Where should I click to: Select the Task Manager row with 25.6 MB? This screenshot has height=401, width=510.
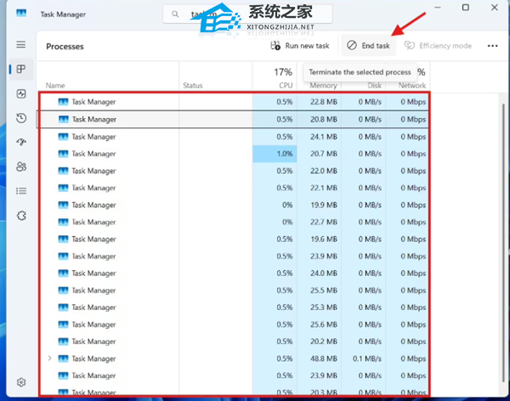click(x=234, y=325)
